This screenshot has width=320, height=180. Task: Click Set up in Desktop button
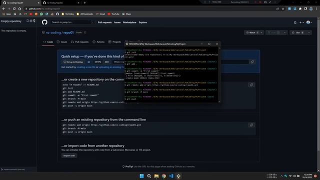[x=73, y=62]
